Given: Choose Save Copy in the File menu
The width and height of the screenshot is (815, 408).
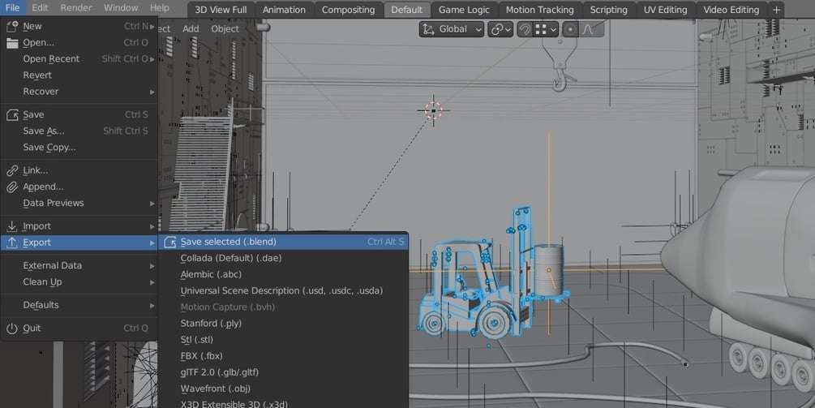Looking at the screenshot, I should pyautogui.click(x=79, y=147).
